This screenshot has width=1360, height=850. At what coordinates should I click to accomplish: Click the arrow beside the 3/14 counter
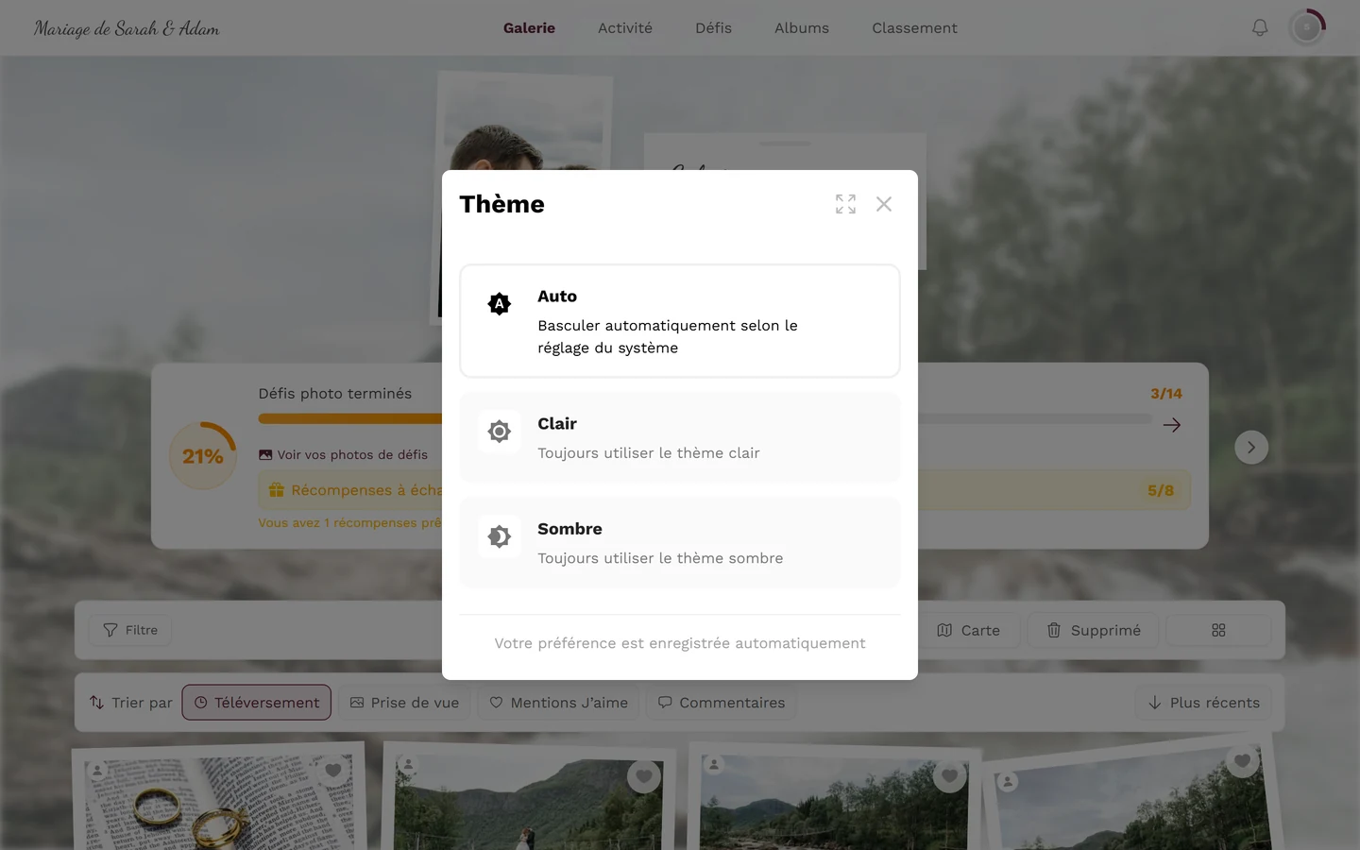[x=1172, y=425]
